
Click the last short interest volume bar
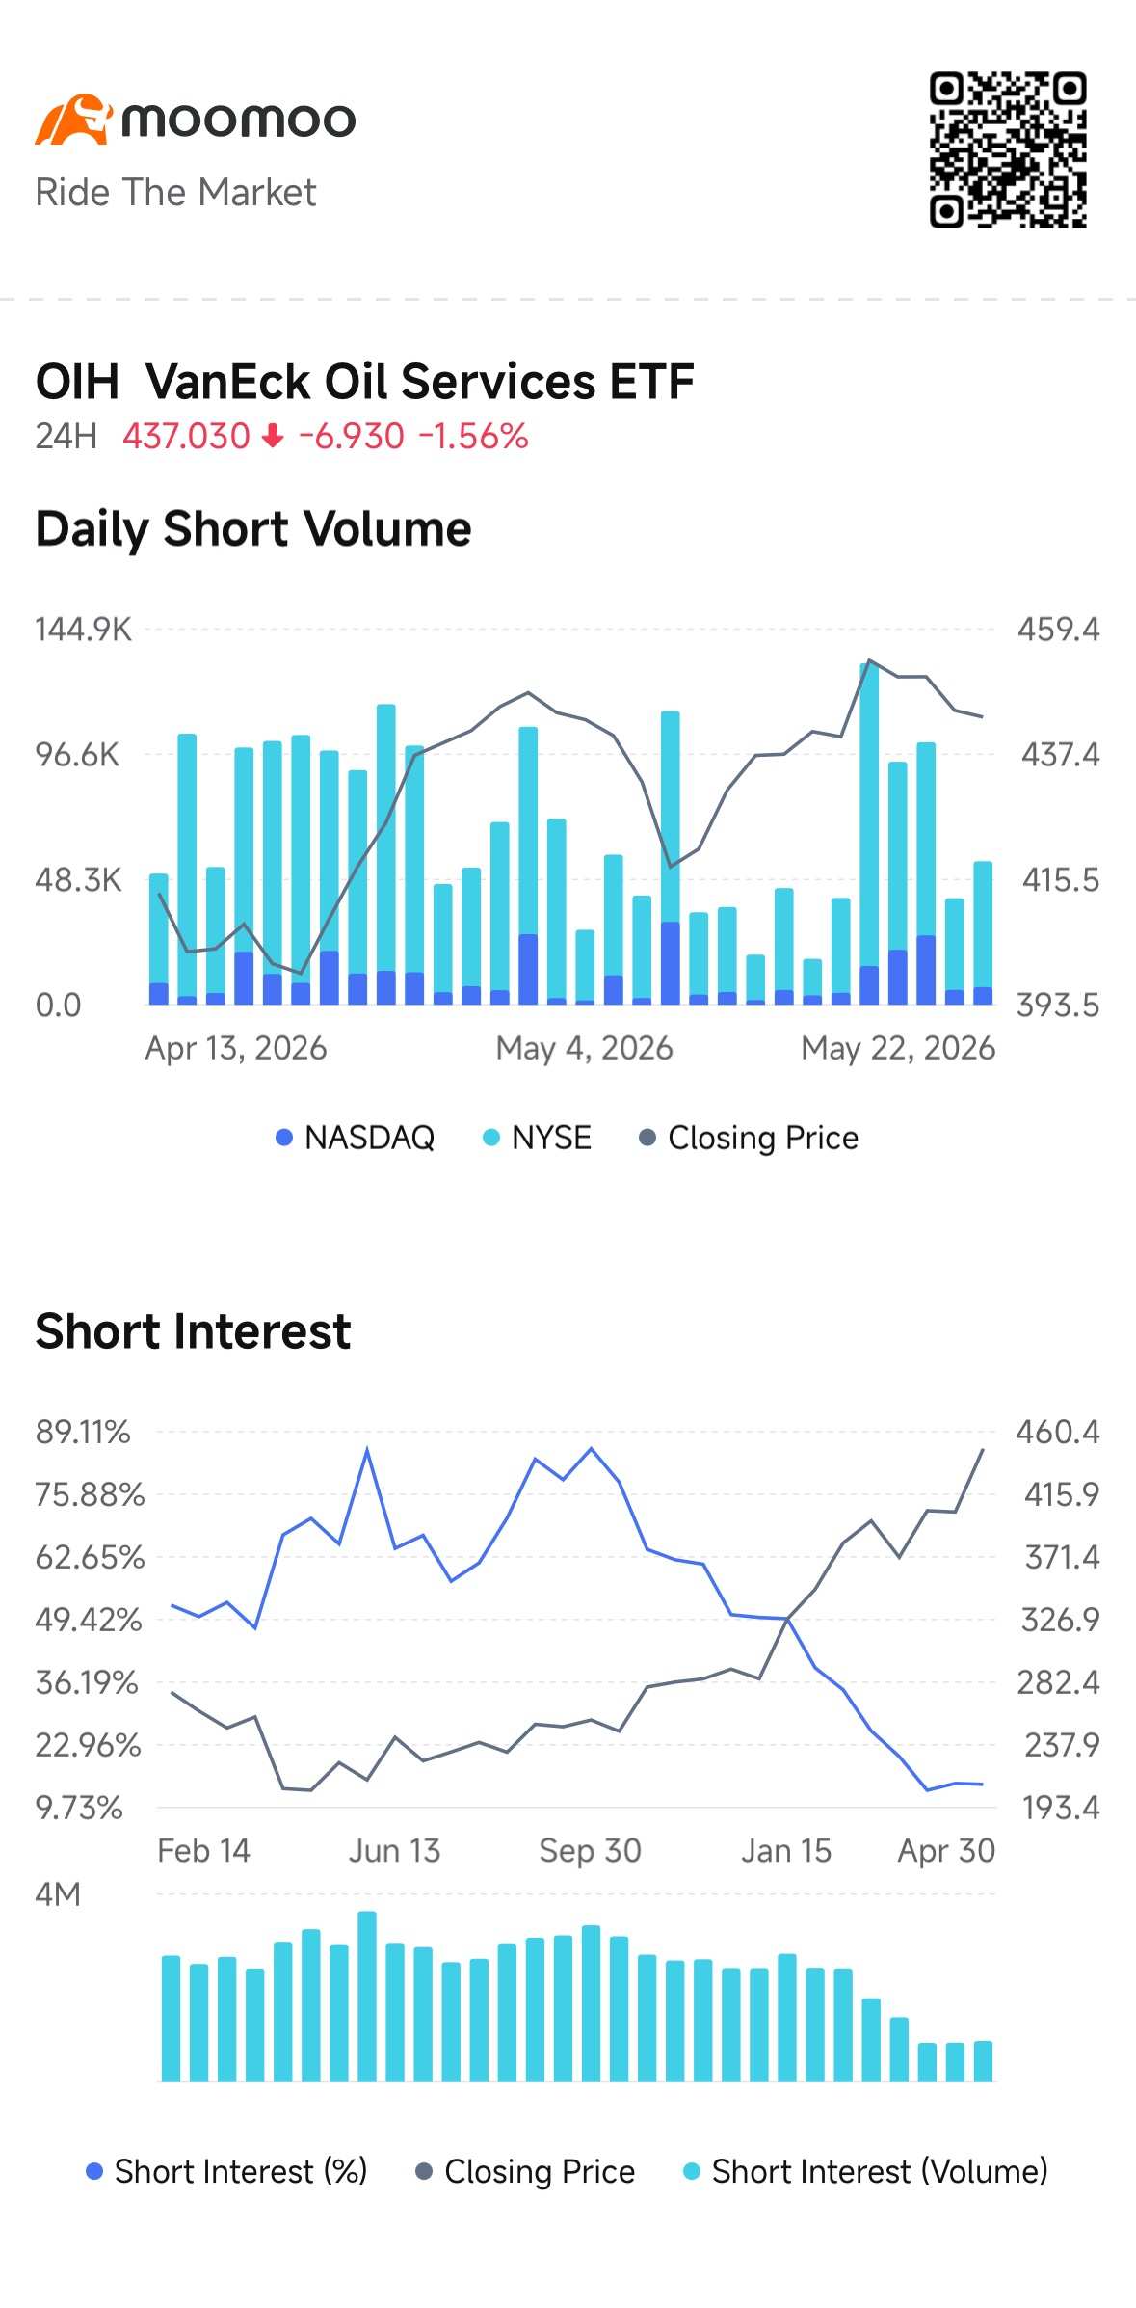pos(983,2061)
